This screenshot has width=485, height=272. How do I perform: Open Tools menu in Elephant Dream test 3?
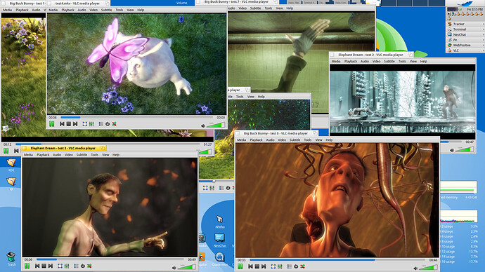pos(94,155)
